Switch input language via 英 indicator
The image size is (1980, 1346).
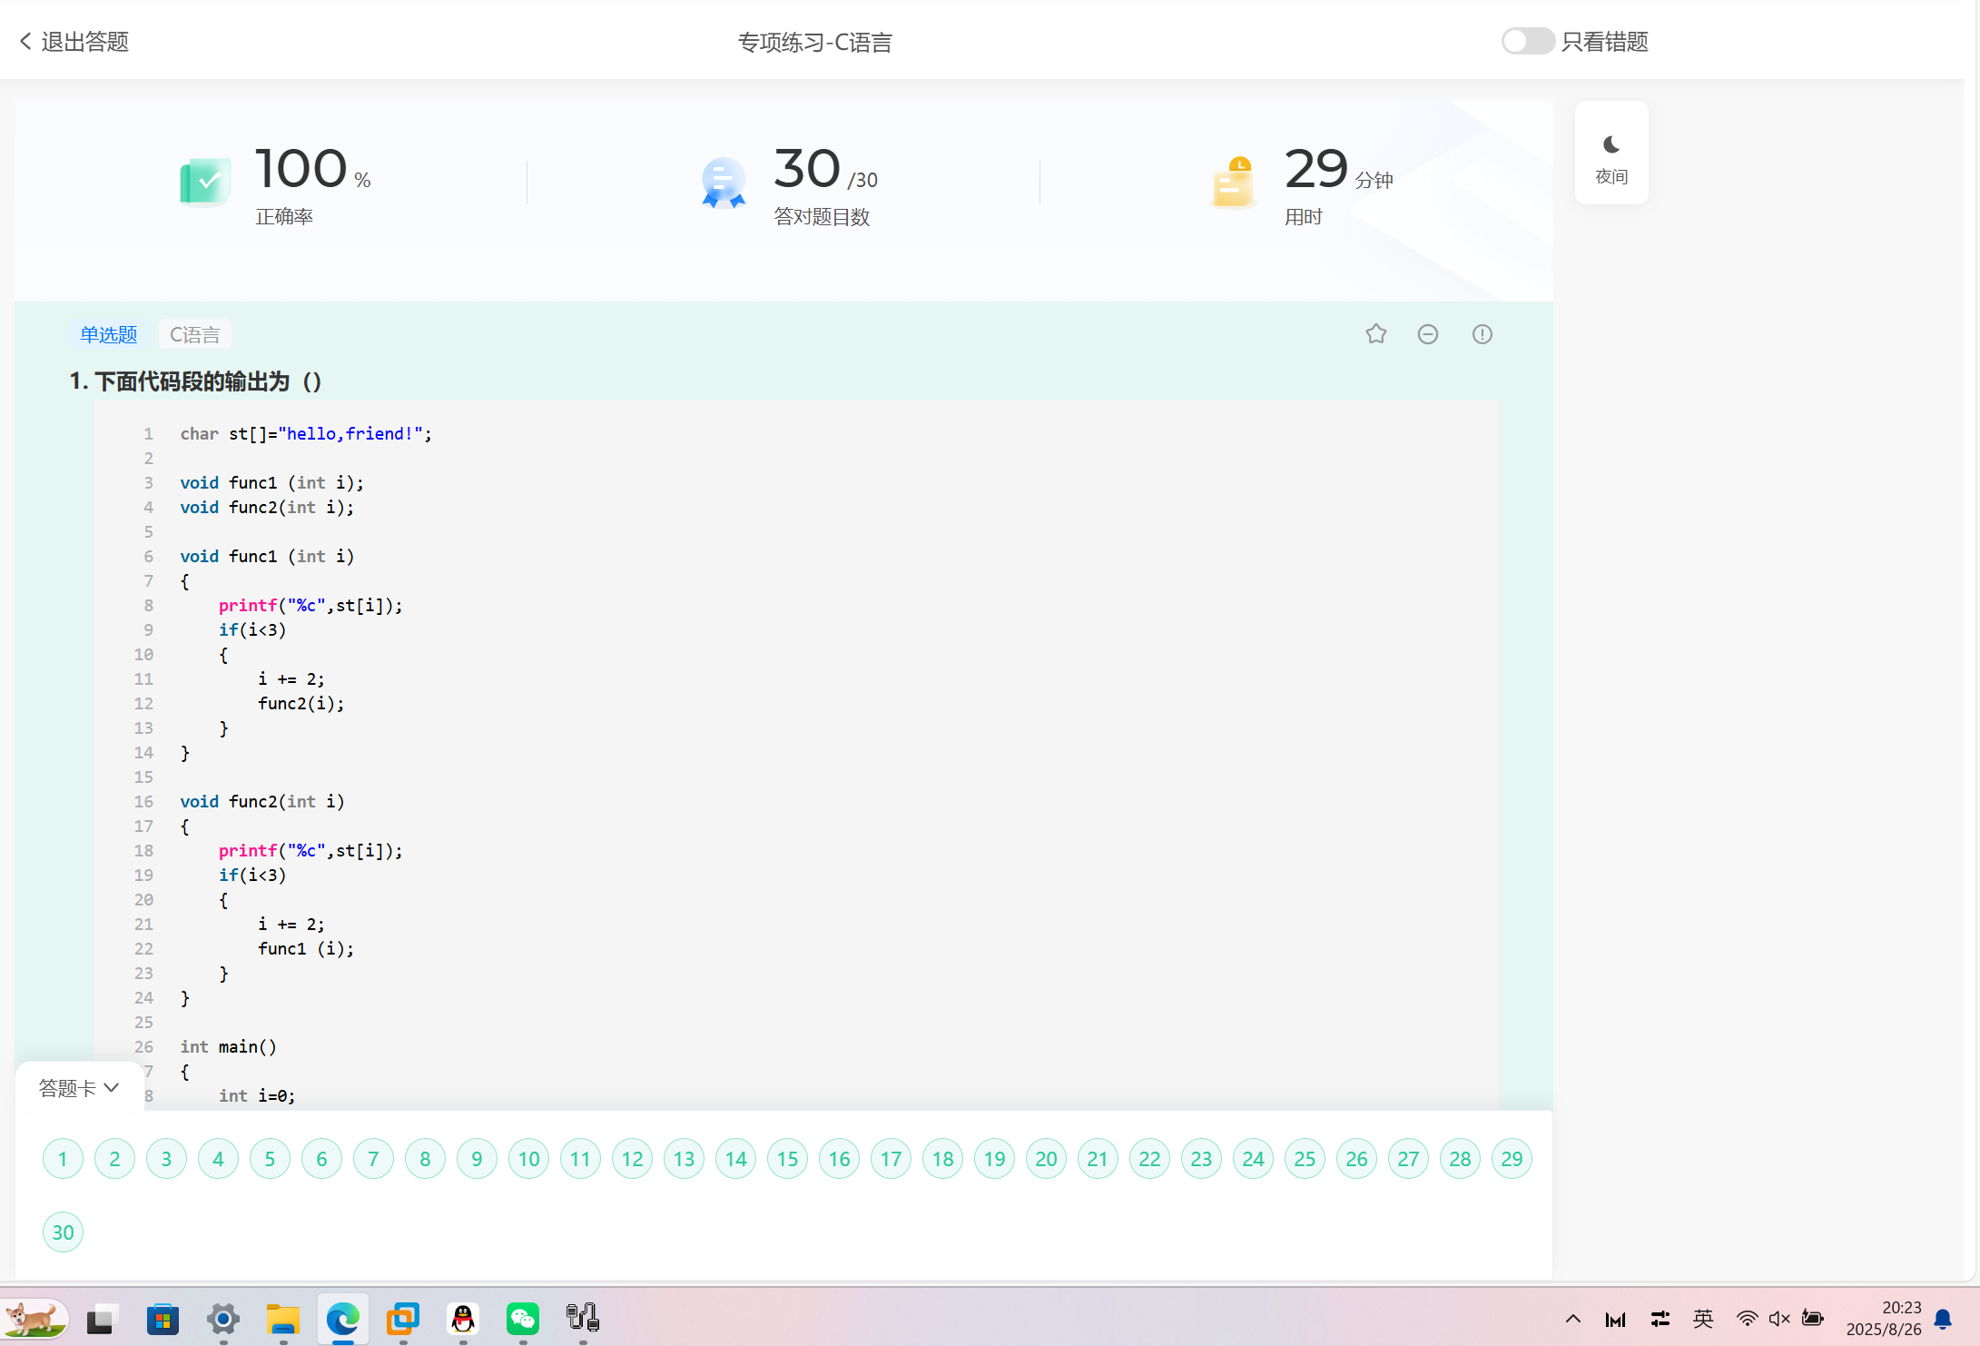coord(1703,1319)
